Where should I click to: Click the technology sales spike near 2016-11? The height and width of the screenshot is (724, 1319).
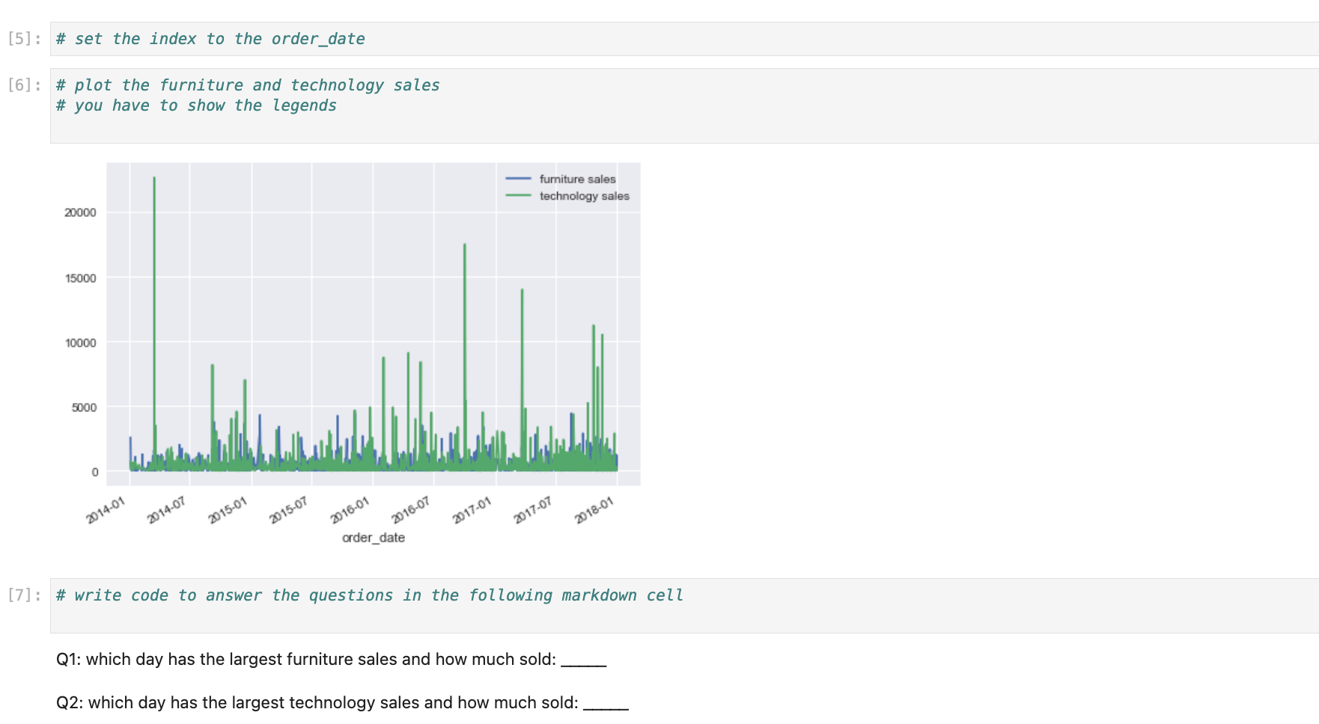[465, 299]
